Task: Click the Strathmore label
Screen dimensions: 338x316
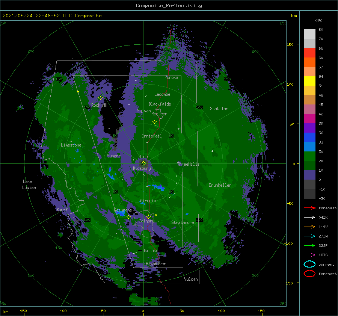Action: 183,222
